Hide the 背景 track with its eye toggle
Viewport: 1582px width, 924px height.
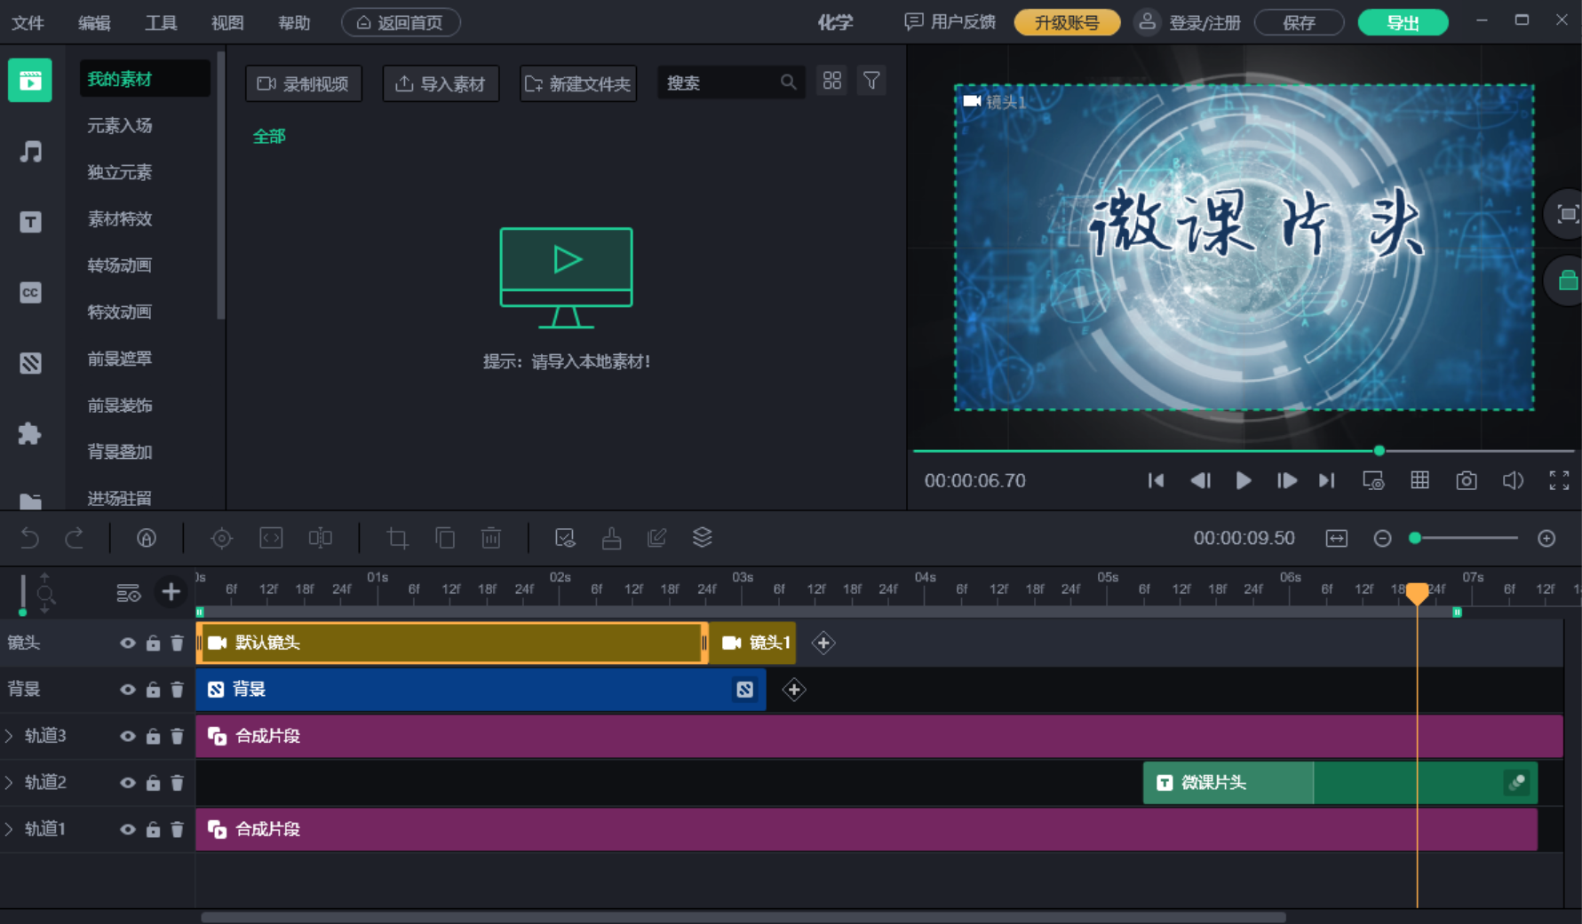[x=127, y=690]
